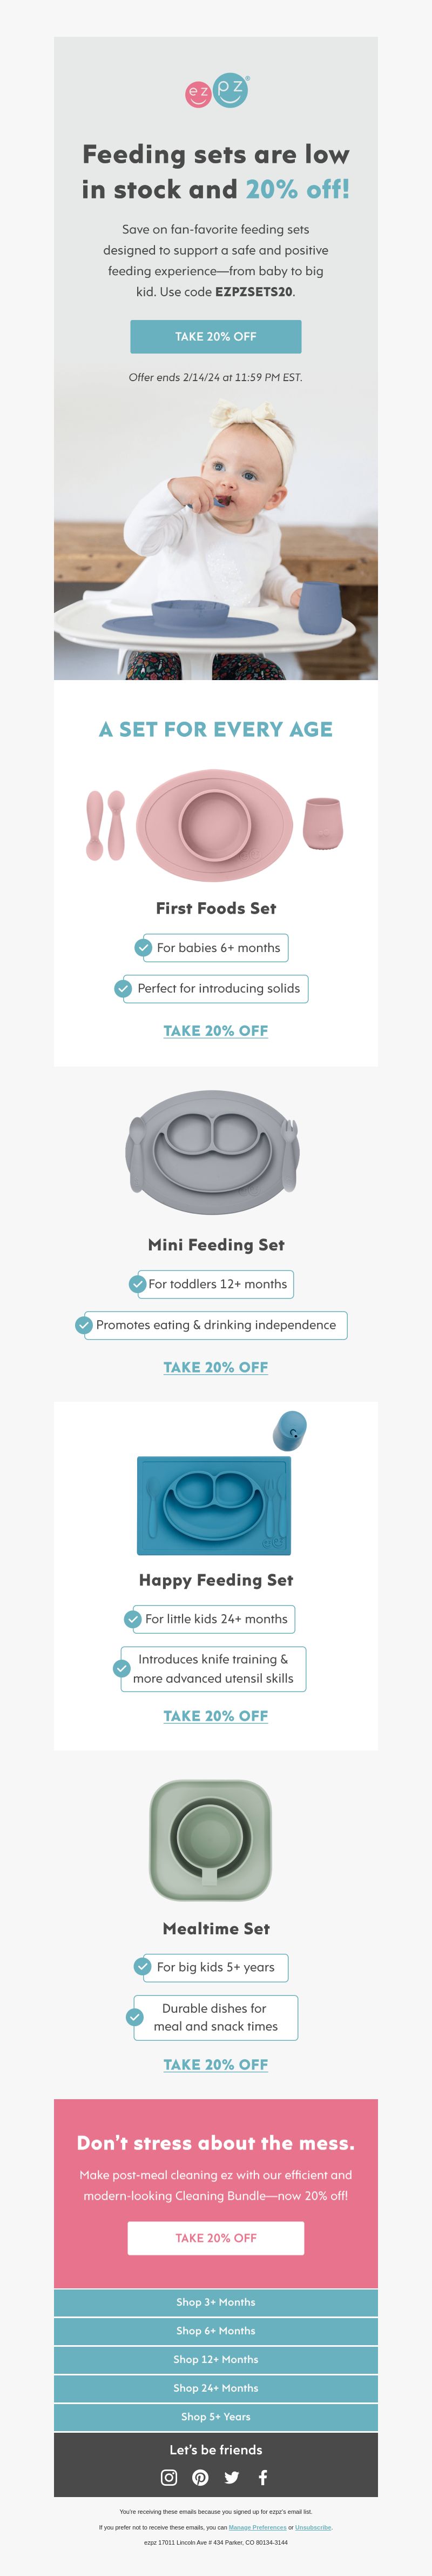Click the Unsubscribe link
Screen dimensions: 432x2576
313,2527
